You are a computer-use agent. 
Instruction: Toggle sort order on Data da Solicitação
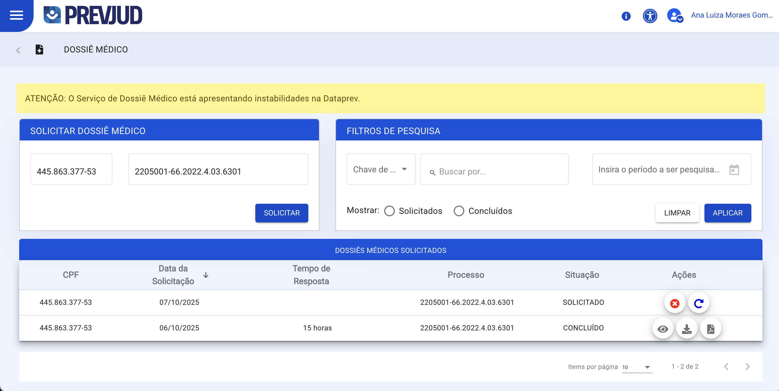coord(206,275)
